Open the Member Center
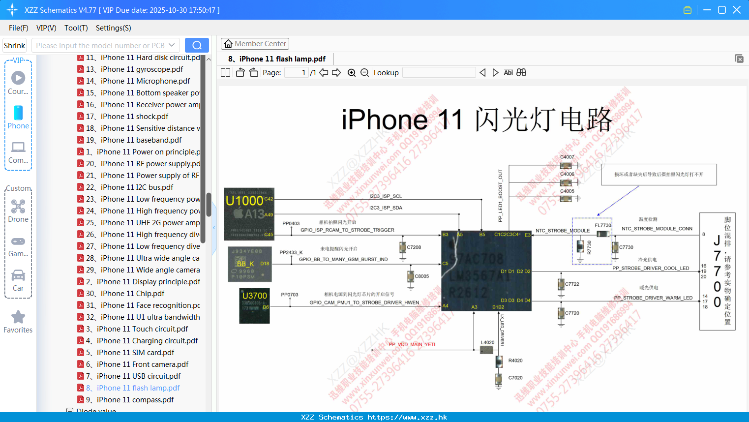The image size is (749, 422). click(x=255, y=44)
